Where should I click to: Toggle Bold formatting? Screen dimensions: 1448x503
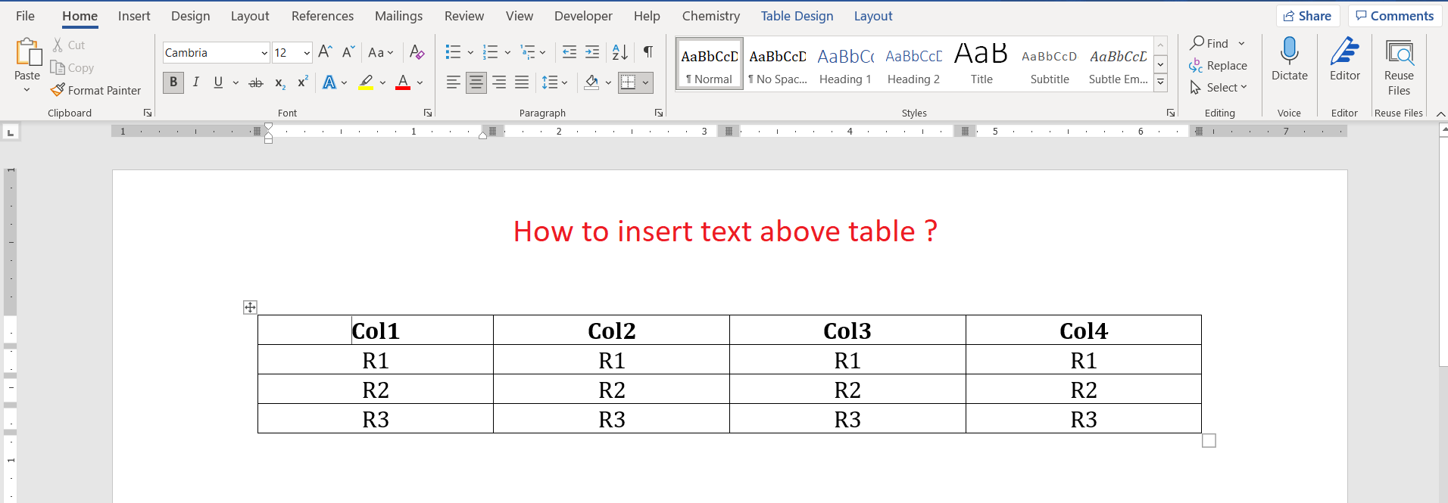tap(173, 82)
